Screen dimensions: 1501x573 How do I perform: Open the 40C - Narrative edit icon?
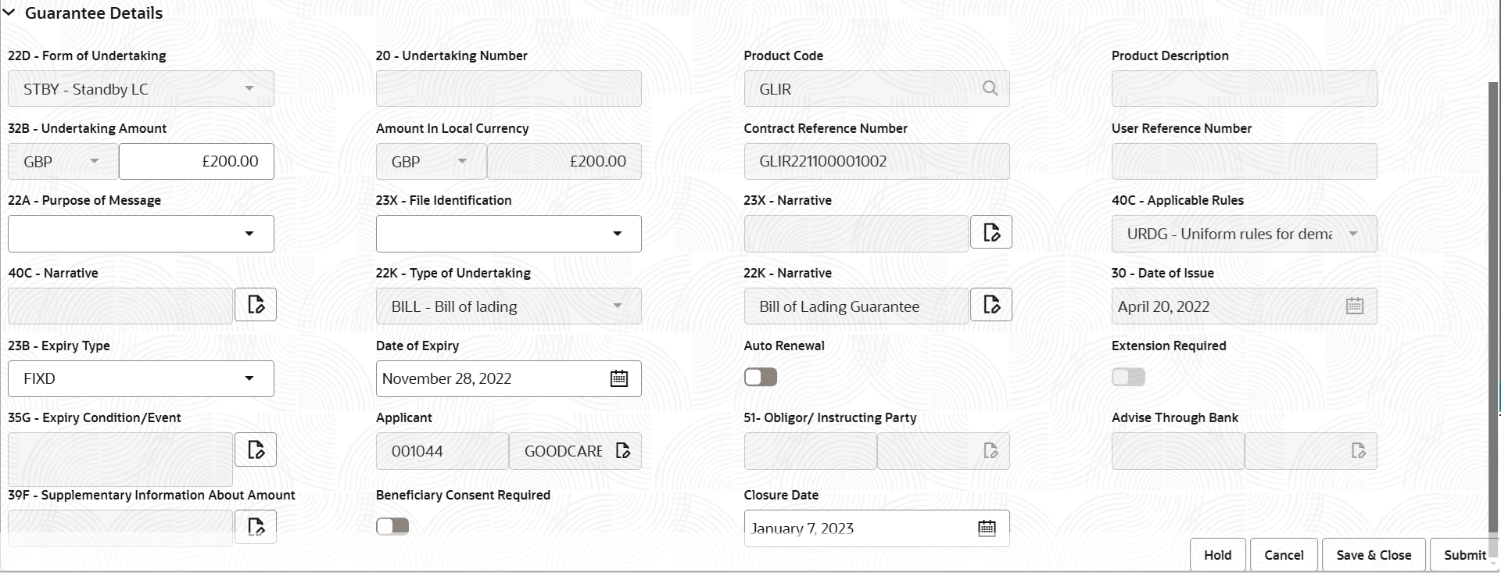pos(256,305)
